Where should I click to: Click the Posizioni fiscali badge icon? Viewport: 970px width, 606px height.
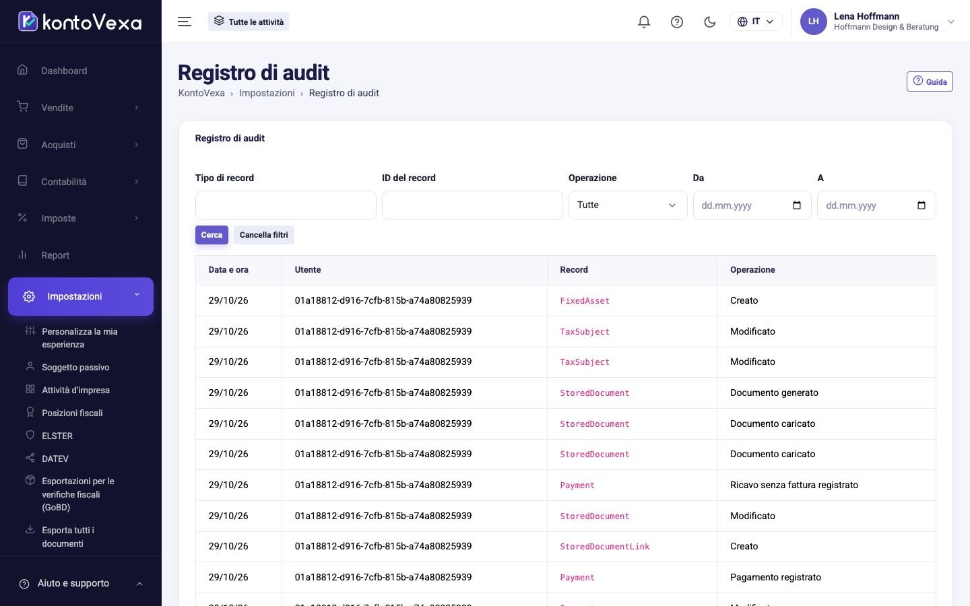[x=30, y=412]
